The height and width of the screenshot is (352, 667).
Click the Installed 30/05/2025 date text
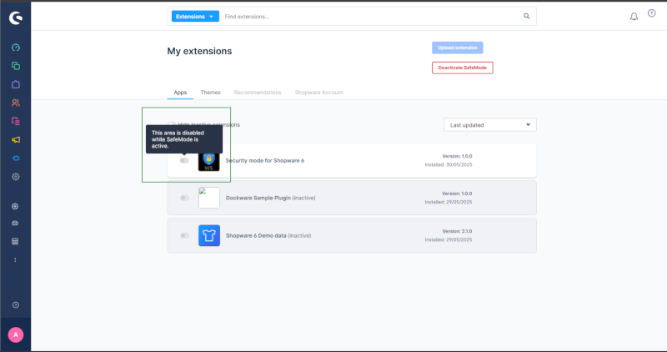(449, 164)
